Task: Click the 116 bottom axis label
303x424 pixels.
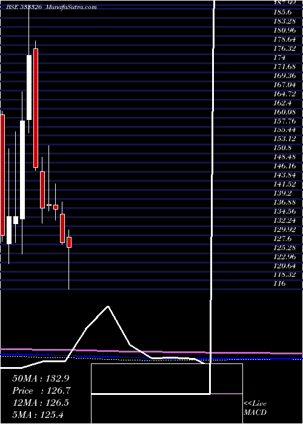Action: [279, 284]
